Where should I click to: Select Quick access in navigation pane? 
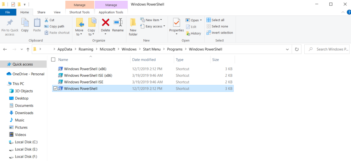[23, 64]
